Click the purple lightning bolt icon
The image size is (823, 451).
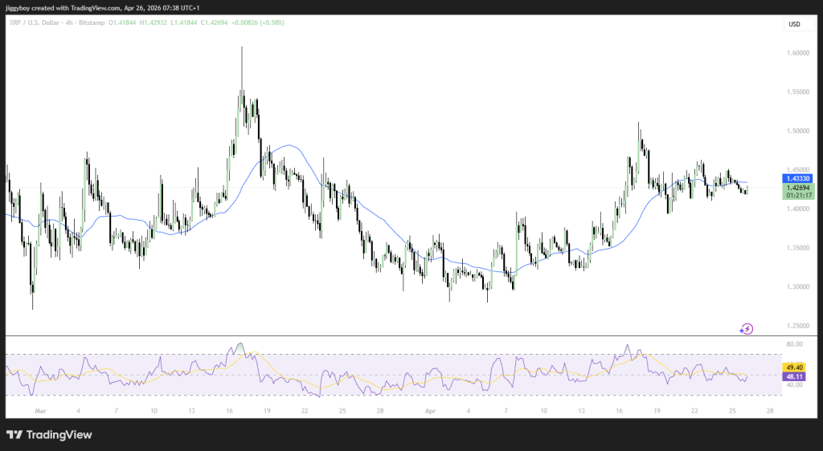747,328
